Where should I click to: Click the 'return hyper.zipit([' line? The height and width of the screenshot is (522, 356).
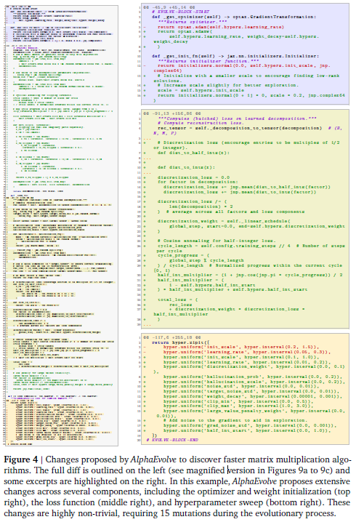tap(181, 342)
